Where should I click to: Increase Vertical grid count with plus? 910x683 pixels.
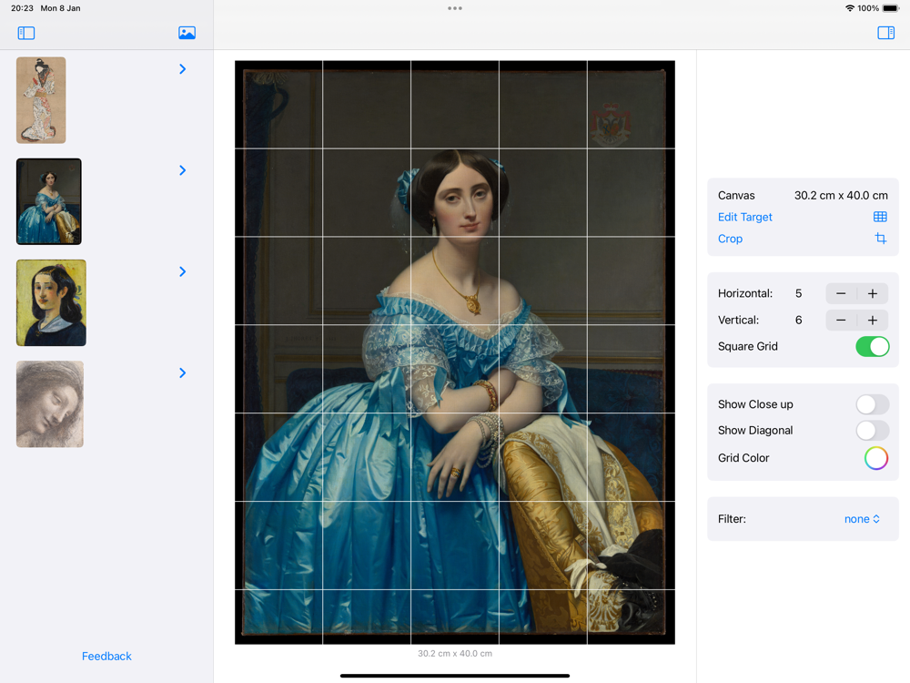[873, 320]
